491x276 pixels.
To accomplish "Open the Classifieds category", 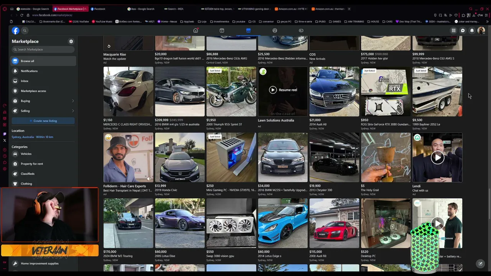I will click(x=43, y=174).
